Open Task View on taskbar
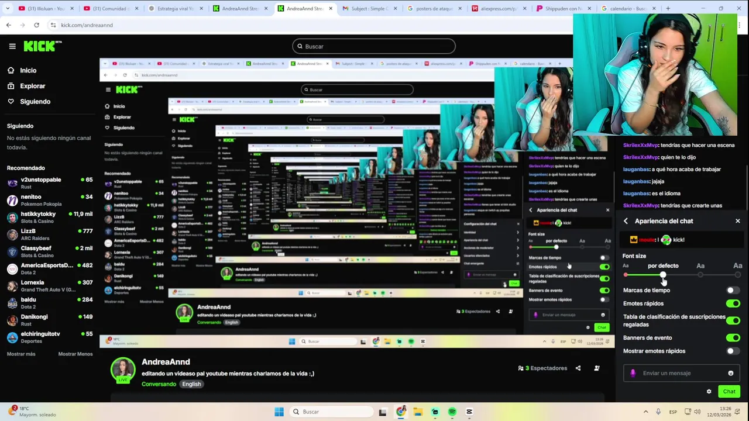The image size is (749, 421). [383, 412]
